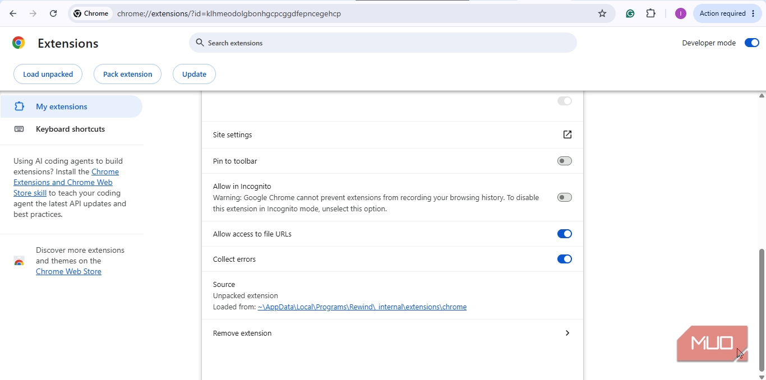Disable Allow access to file URLs
766x380 pixels.
click(565, 234)
